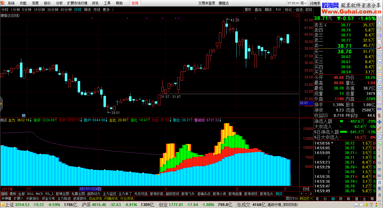Click the minus zoom button under chart
Screen dimensions: 383x208
click(x=306, y=194)
